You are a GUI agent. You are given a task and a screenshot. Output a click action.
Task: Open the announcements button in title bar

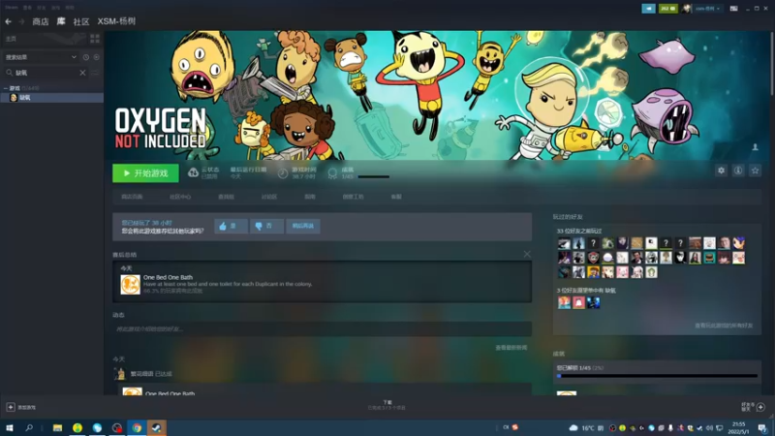click(x=648, y=9)
